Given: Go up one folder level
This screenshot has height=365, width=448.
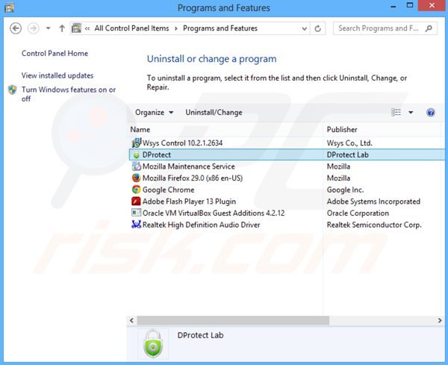Looking at the screenshot, I should pos(62,28).
